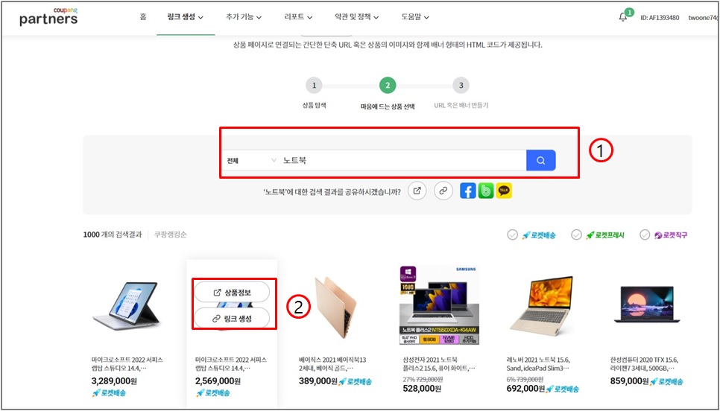This screenshot has width=720, height=411.
Task: Click the account ID AF1393480 text
Action: click(x=660, y=18)
